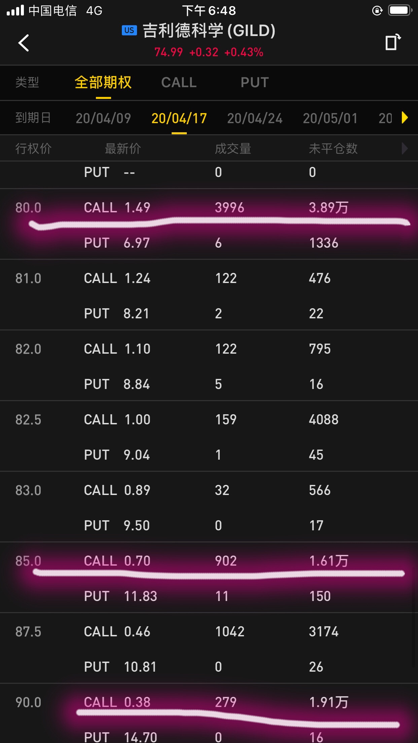The image size is (418, 743).
Task: Select the 全部期权 tab
Action: (x=103, y=82)
